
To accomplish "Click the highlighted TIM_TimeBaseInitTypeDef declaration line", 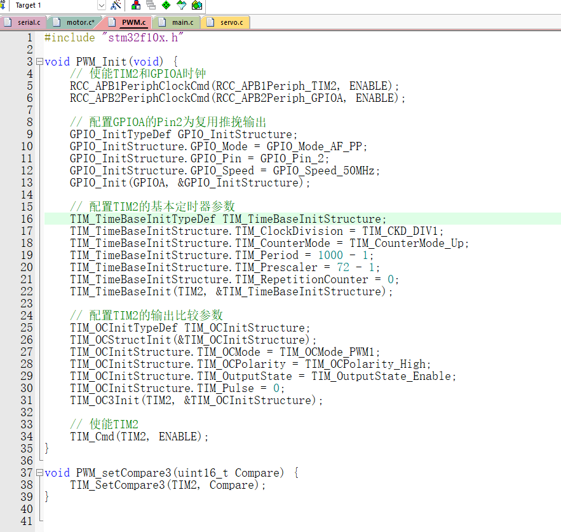I will click(x=228, y=219).
